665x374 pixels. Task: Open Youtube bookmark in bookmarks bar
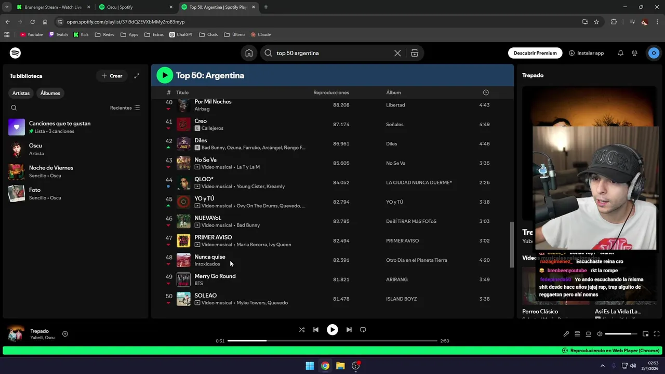(31, 35)
